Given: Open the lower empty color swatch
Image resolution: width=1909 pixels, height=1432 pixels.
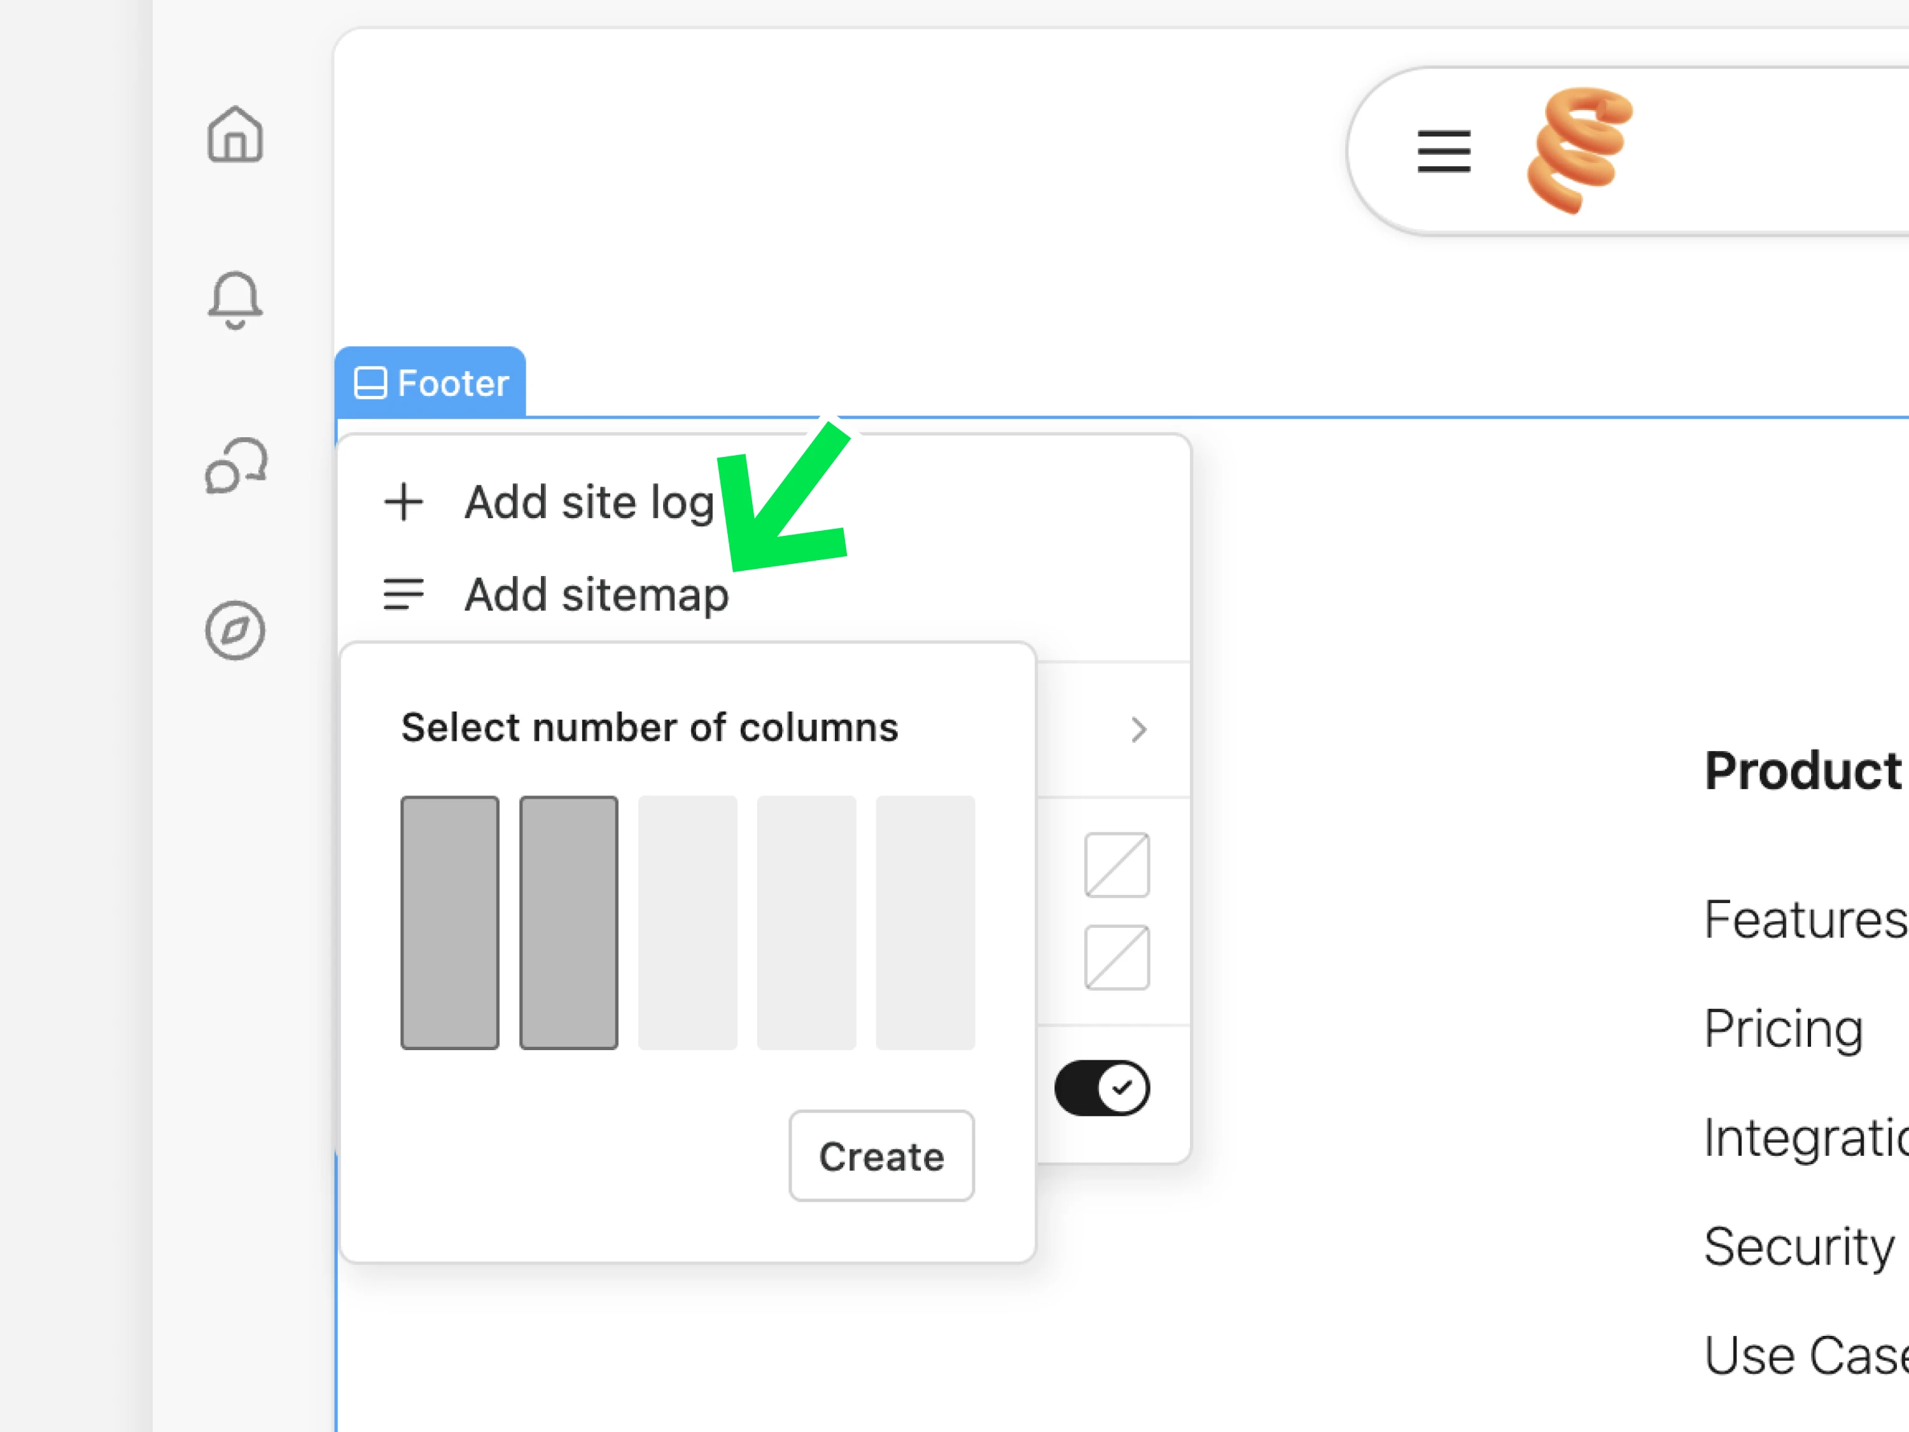Looking at the screenshot, I should [1117, 957].
